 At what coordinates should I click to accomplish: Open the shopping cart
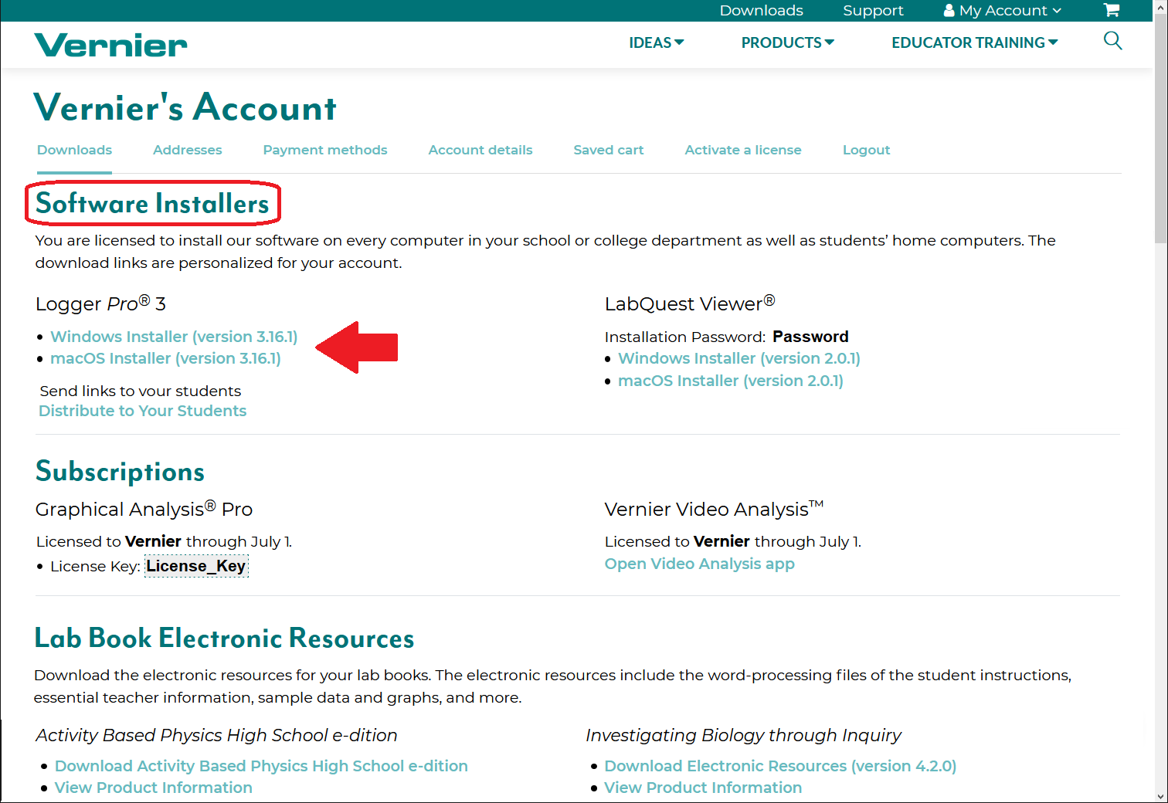coord(1111,10)
